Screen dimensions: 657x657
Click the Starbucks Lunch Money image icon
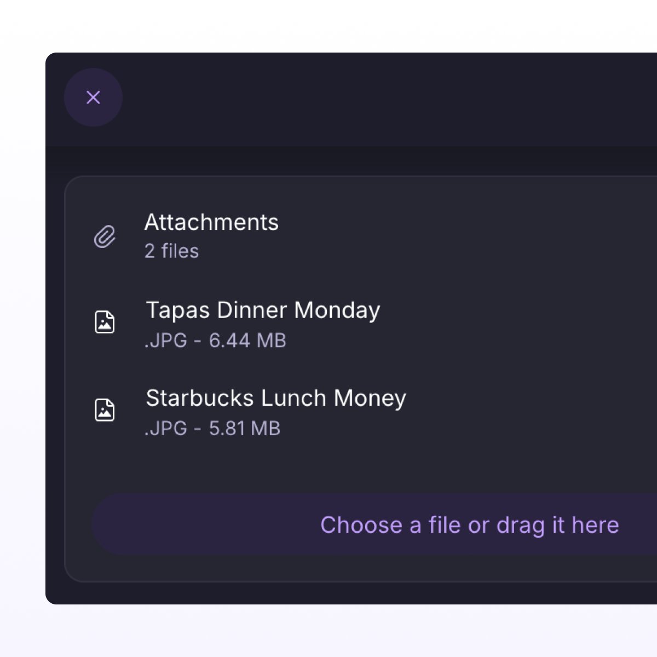point(105,410)
